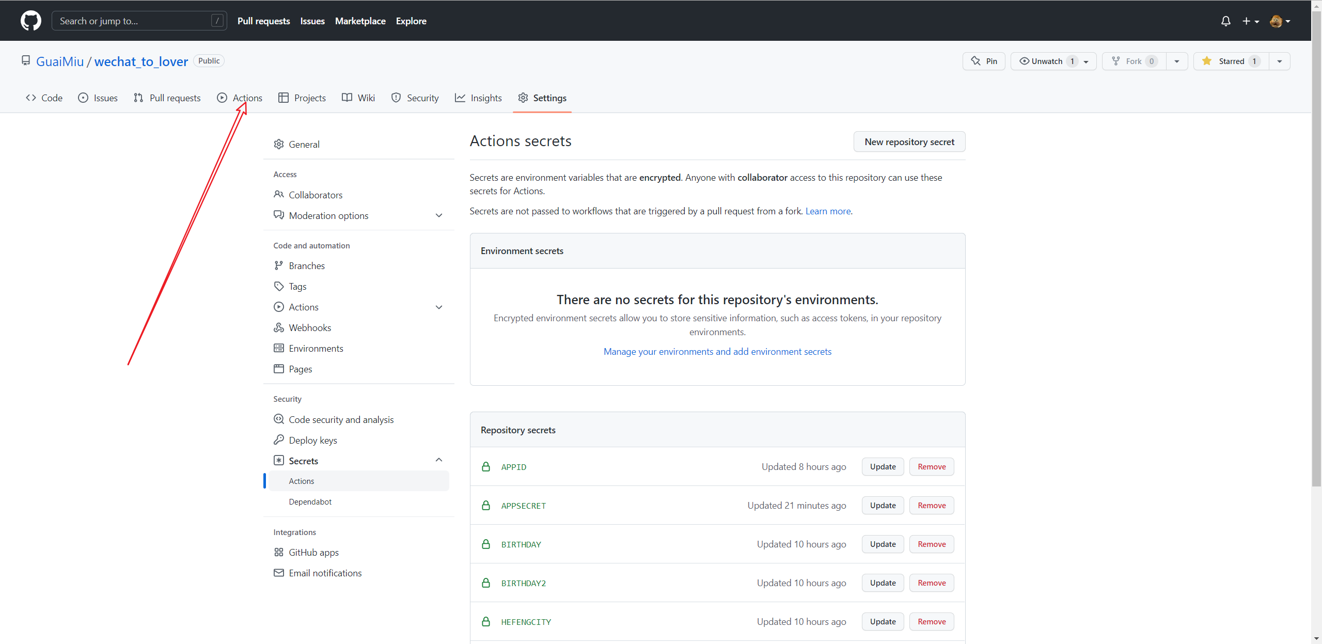Viewport: 1322px width, 644px height.
Task: Open the Wiki tab
Action: [358, 98]
